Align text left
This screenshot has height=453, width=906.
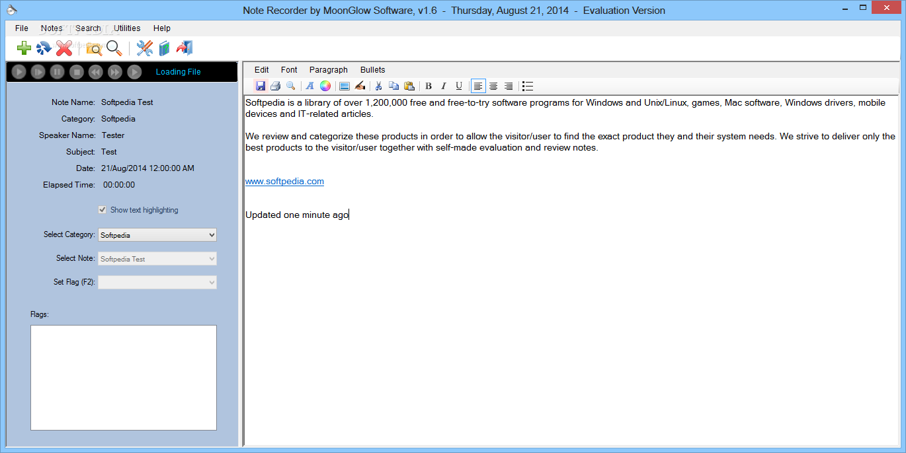point(478,86)
